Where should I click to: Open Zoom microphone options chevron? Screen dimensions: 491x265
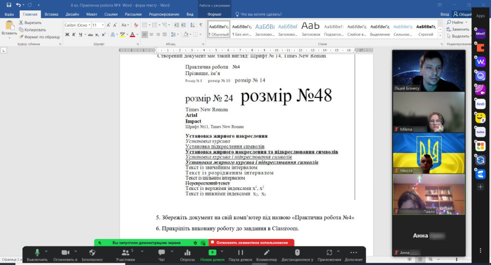[46, 251]
